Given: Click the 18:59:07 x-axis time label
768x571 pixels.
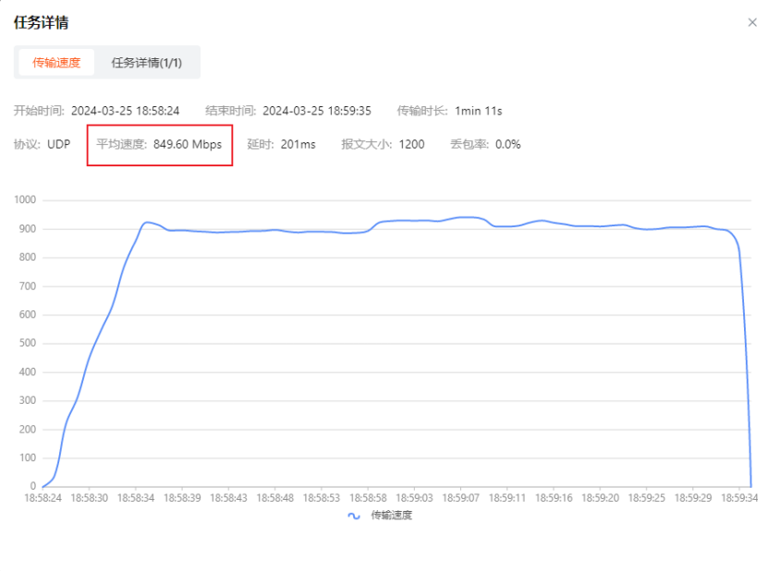Looking at the screenshot, I should (460, 497).
